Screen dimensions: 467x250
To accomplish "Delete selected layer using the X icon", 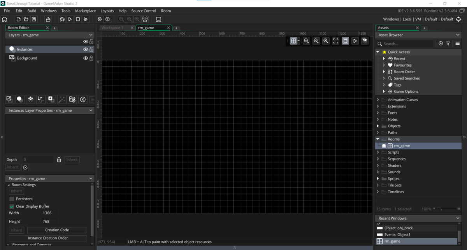I will (83, 99).
